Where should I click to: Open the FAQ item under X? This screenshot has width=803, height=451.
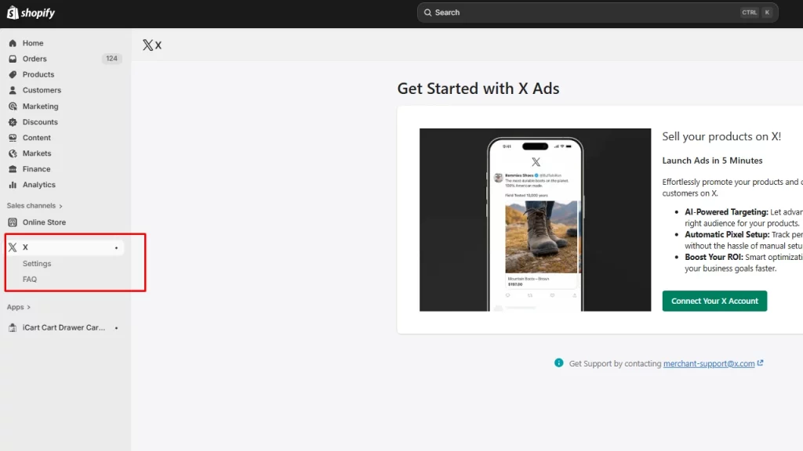click(30, 280)
